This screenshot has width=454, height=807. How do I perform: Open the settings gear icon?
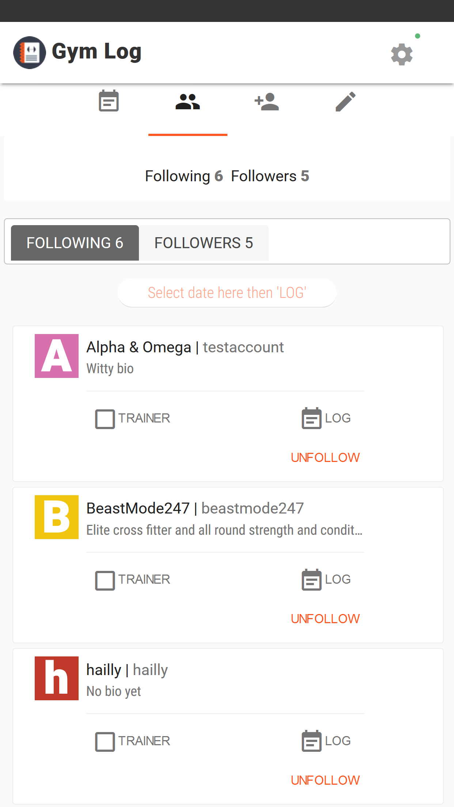point(402,54)
